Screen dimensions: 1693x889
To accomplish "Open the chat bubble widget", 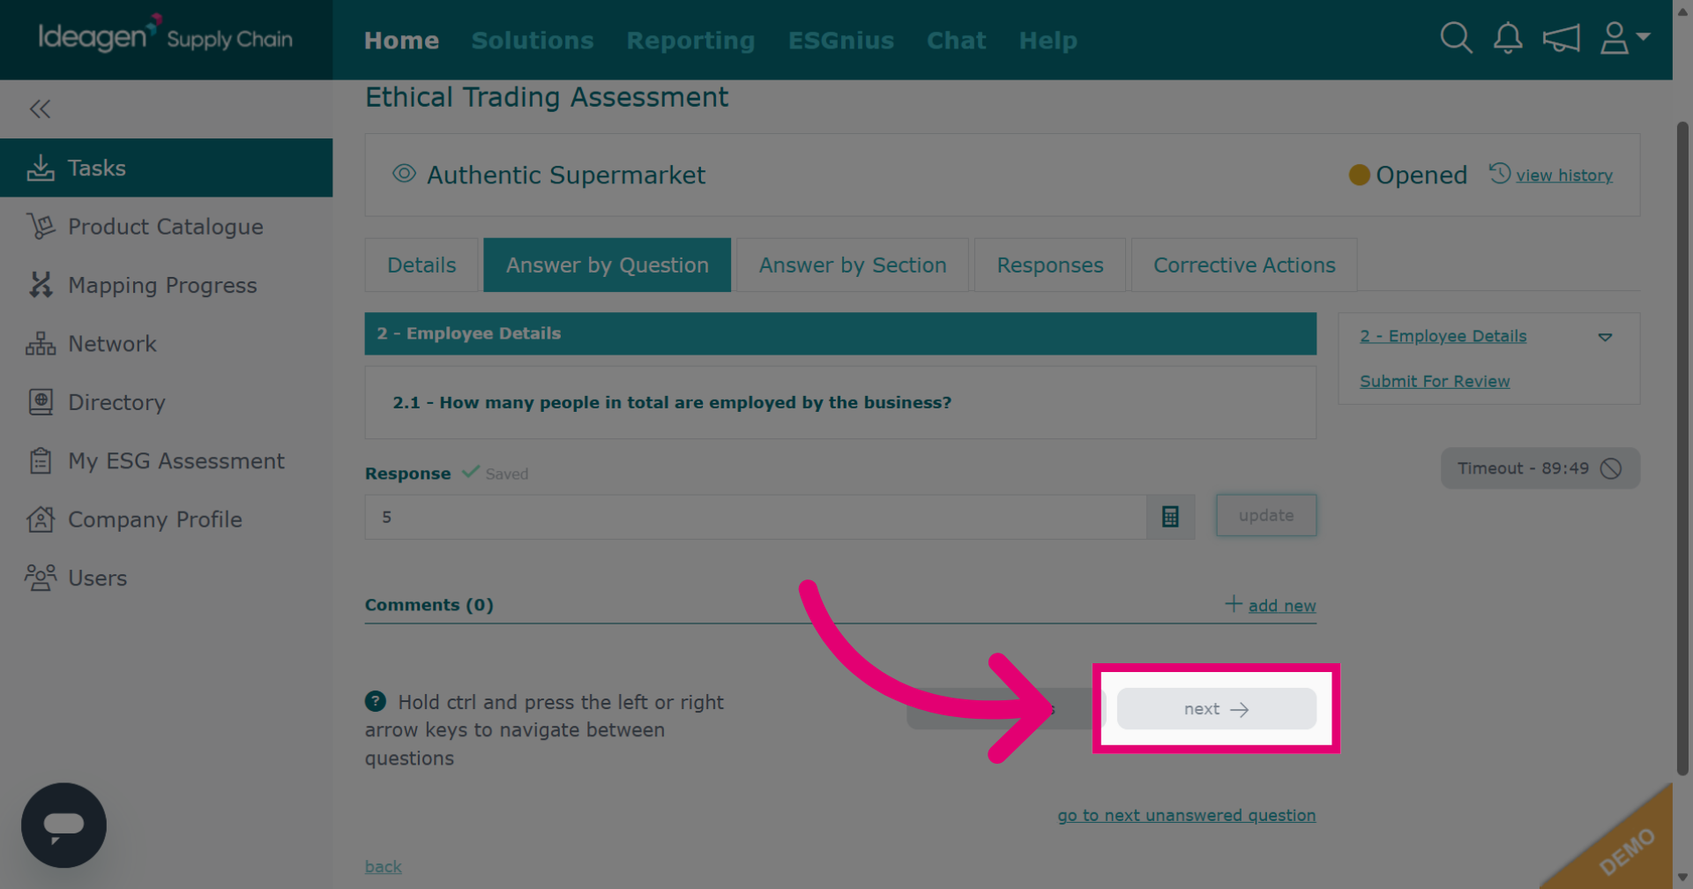I will pos(63,825).
